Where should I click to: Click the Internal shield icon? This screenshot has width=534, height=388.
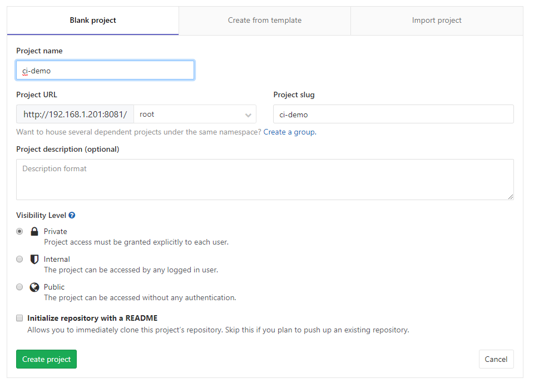pyautogui.click(x=34, y=259)
